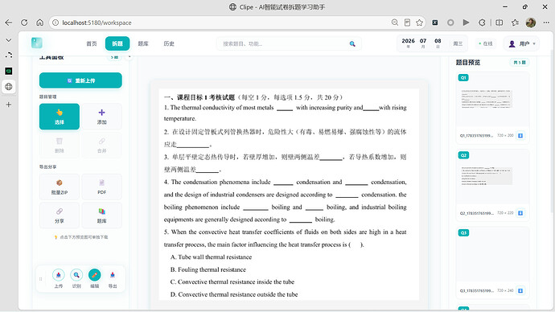Export questions as PDF
The image size is (555, 312).
101,187
